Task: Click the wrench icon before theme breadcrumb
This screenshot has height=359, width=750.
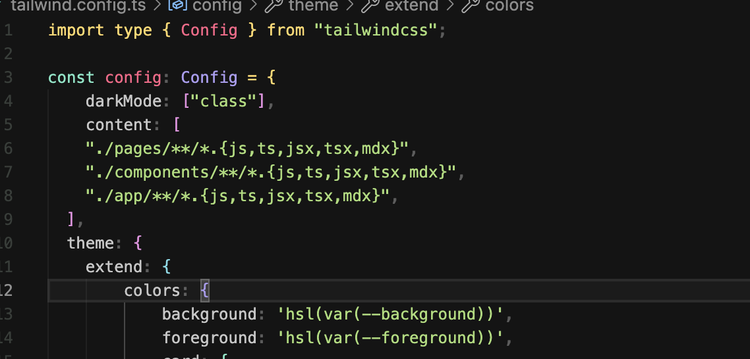Action: click(274, 7)
